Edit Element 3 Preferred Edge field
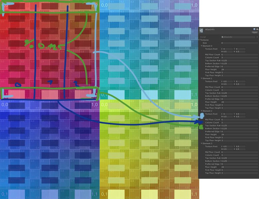 tap(239, 164)
